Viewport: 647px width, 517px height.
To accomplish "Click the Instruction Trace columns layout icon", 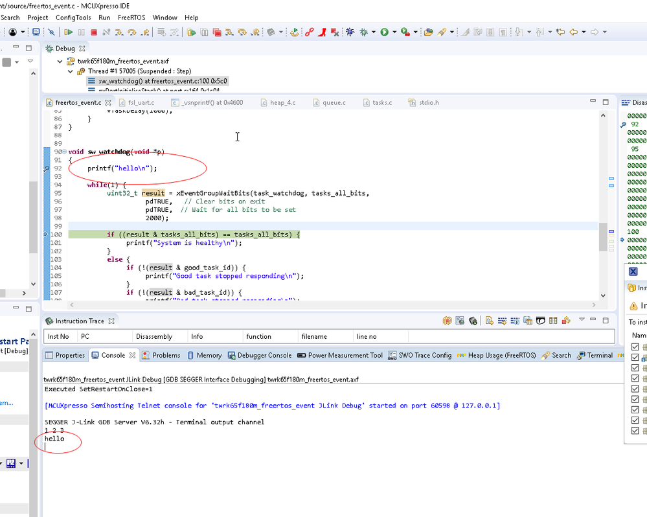I will (x=553, y=321).
